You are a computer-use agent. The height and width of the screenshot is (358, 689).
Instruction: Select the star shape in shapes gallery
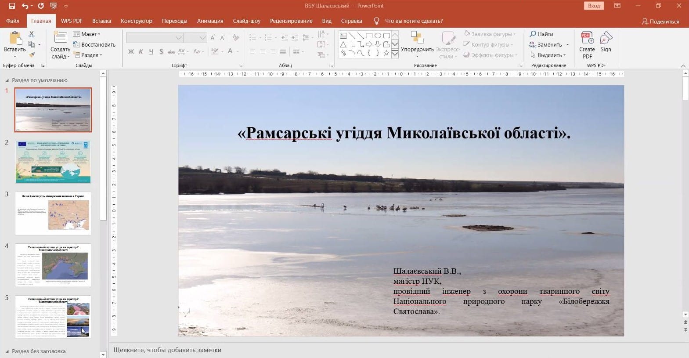[386, 53]
